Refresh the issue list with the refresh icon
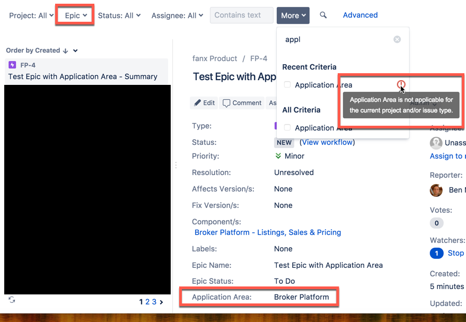 pos(11,300)
